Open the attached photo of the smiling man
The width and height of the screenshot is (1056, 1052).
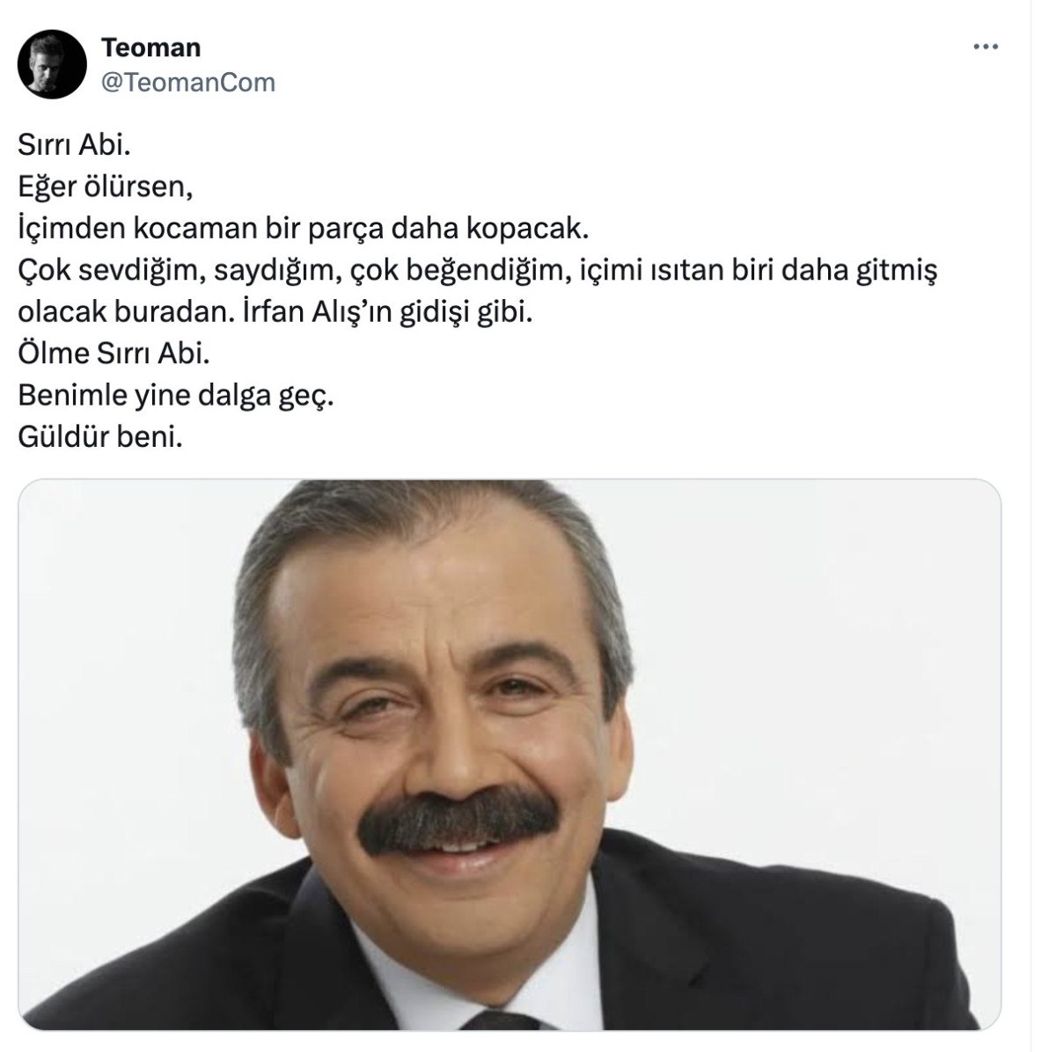(510, 755)
